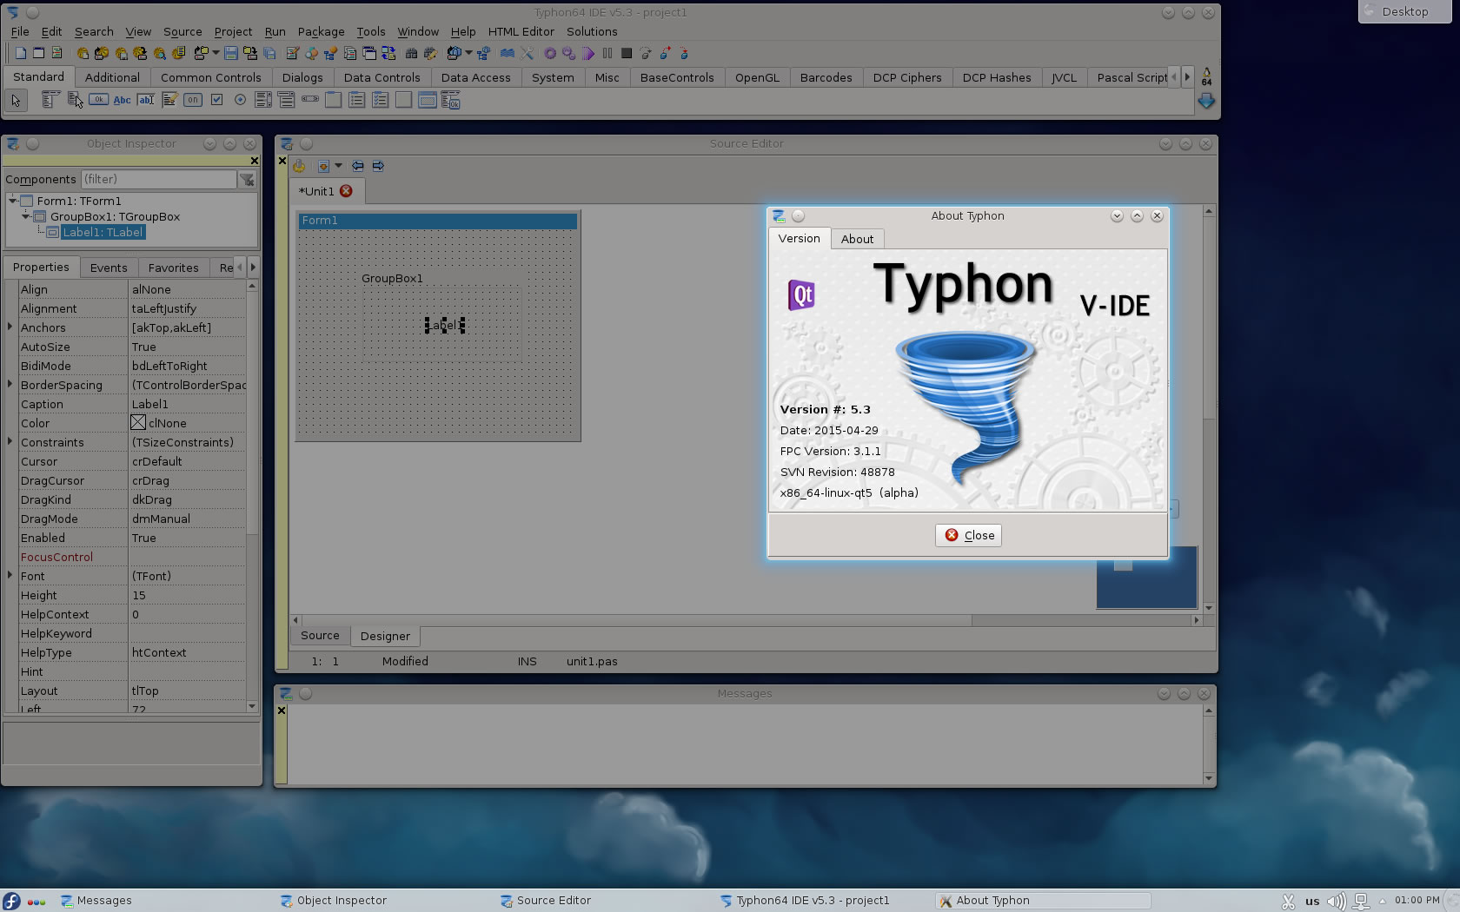The width and height of the screenshot is (1460, 912).
Task: Pick the TCheckGroup component icon
Action: pyautogui.click(x=381, y=100)
